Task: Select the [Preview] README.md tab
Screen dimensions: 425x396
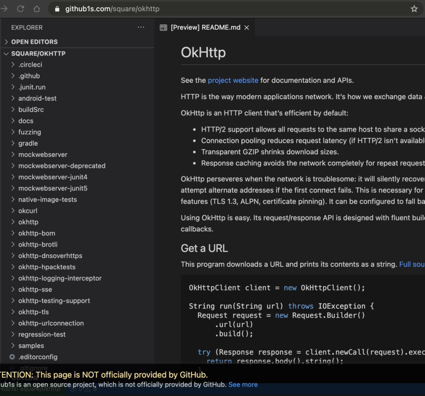Action: [x=205, y=28]
